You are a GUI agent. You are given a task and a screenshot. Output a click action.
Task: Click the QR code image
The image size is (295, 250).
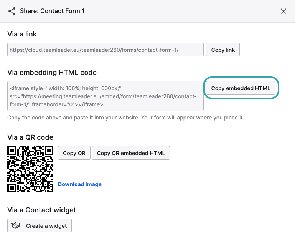[x=30, y=169]
